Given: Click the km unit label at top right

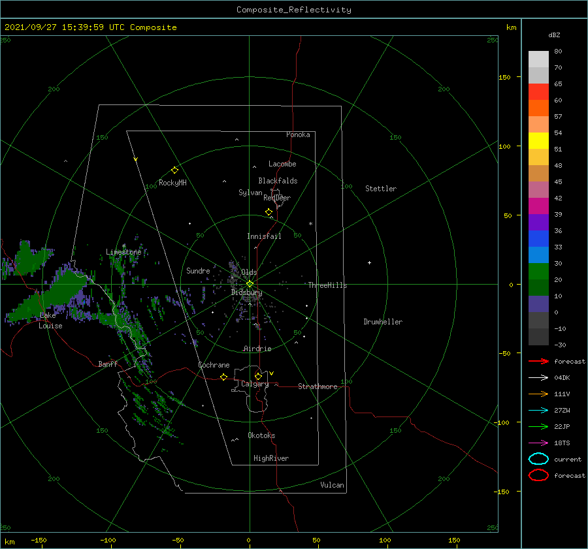Looking at the screenshot, I should click(511, 27).
